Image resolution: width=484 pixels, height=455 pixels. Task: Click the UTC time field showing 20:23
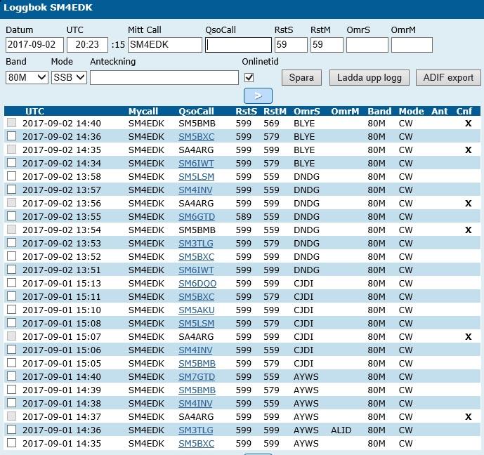pos(87,45)
